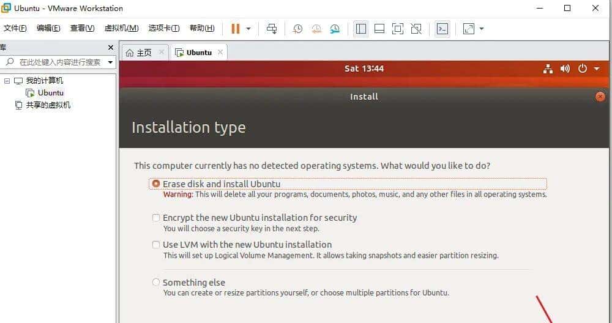Close the 主页 tab
The image size is (612, 323).
(162, 52)
